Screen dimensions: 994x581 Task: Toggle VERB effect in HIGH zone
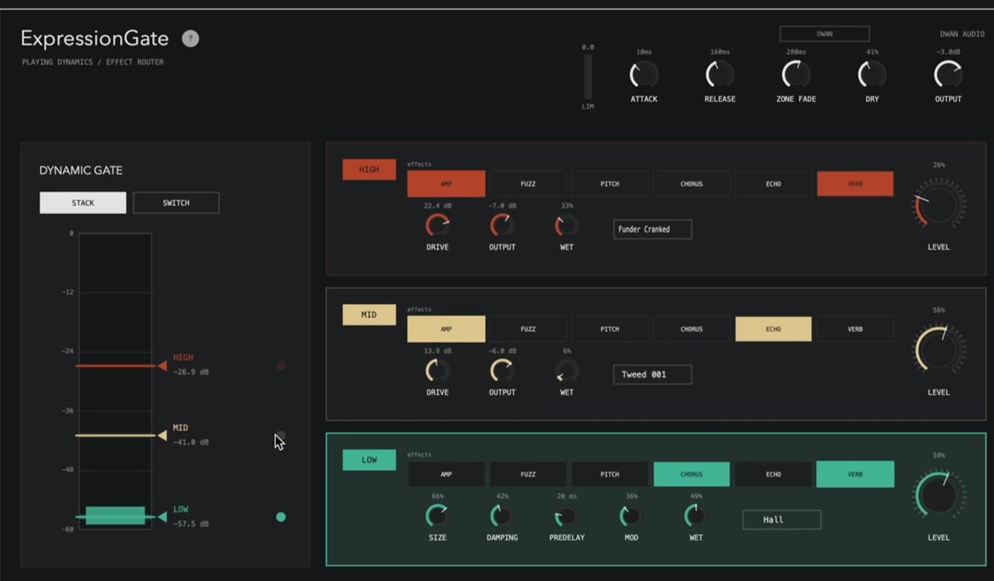(855, 184)
